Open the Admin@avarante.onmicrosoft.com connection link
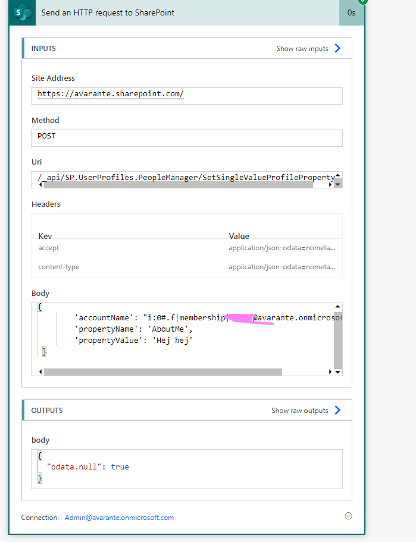 click(x=119, y=518)
